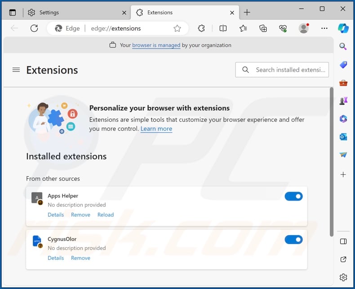
Task: Click the Search installed extensions field
Action: [282, 70]
